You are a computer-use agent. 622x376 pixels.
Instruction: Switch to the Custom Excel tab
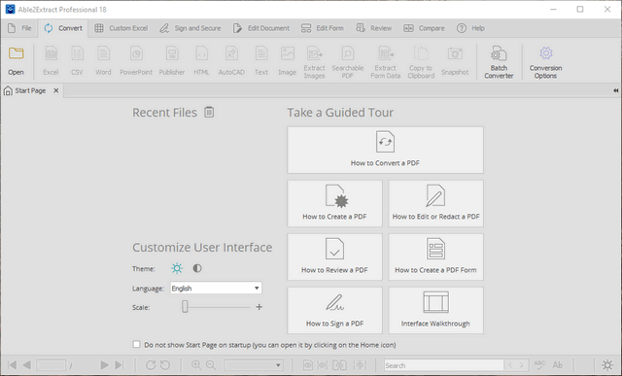pyautogui.click(x=121, y=28)
